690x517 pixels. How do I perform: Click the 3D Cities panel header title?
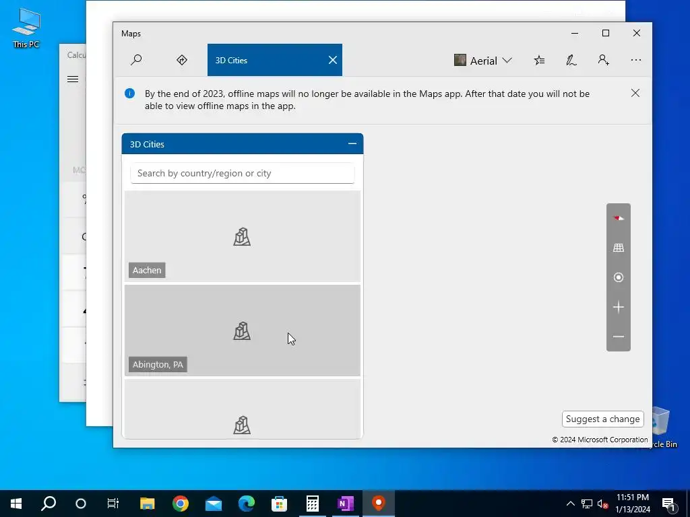click(x=147, y=144)
